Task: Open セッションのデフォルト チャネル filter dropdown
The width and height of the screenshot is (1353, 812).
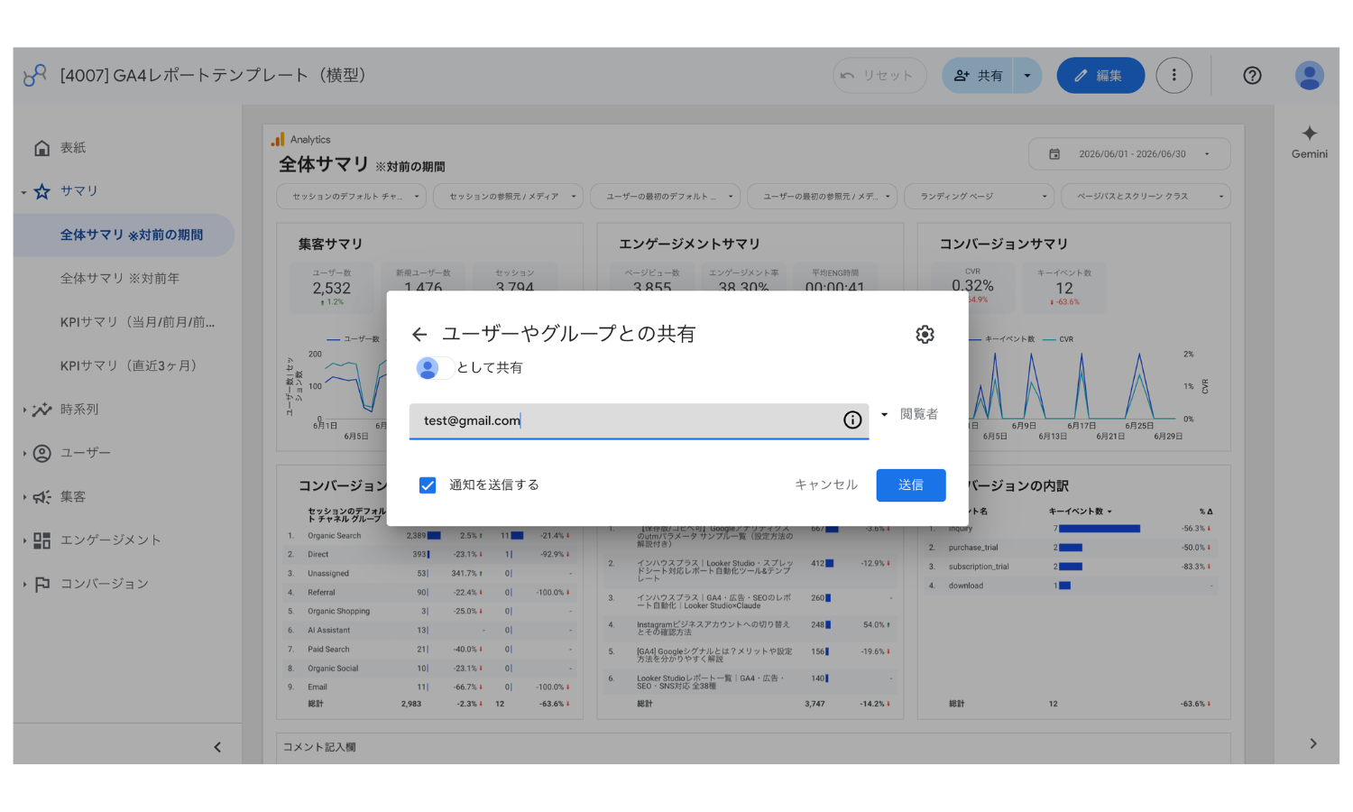Action: tap(351, 197)
